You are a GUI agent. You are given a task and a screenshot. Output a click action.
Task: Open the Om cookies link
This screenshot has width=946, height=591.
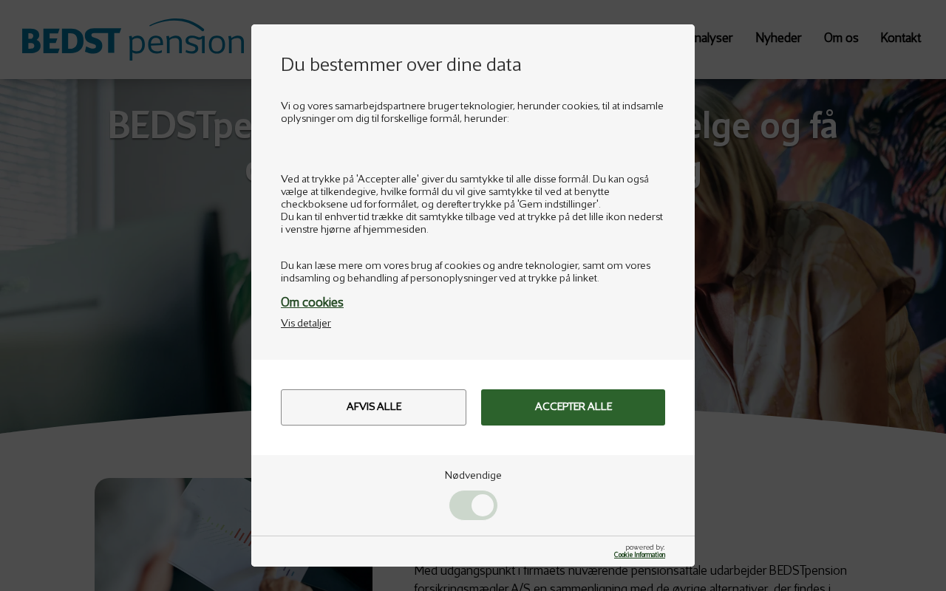(x=312, y=302)
